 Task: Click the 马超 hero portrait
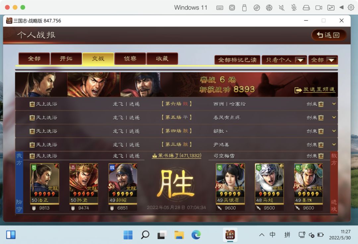(269, 180)
